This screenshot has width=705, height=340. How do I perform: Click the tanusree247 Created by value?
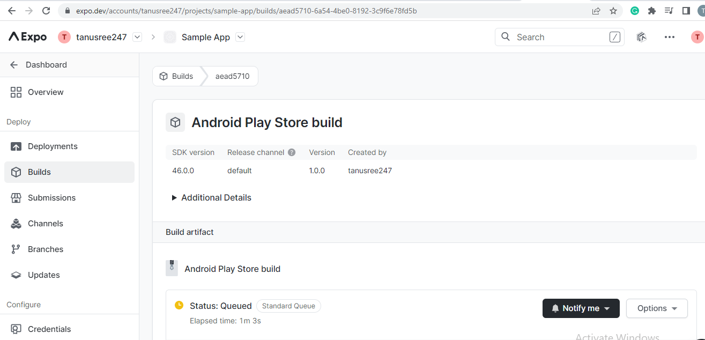click(370, 171)
